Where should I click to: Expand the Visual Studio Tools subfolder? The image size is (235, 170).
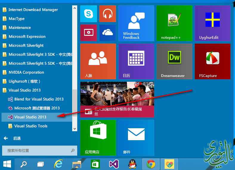click(x=37, y=126)
